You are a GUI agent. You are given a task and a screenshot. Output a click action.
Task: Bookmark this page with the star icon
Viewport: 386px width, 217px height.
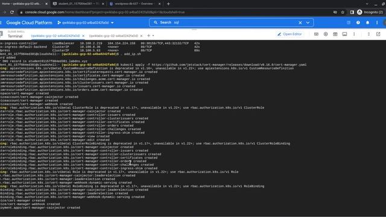pos(343,12)
